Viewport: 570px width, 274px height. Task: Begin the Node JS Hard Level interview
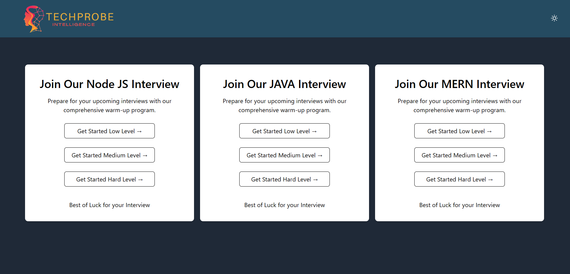109,179
